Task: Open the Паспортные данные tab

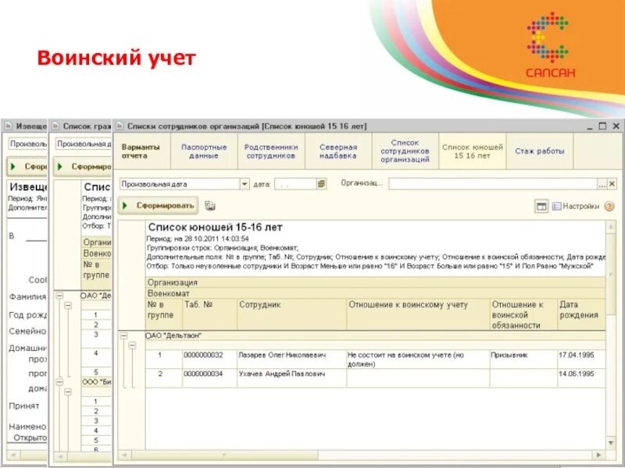Action: pos(204,151)
